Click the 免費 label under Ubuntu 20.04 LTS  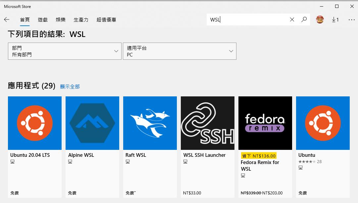click(x=15, y=193)
